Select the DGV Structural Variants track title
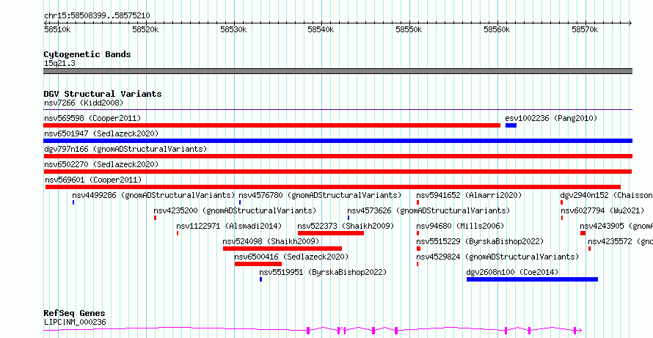 pos(103,94)
